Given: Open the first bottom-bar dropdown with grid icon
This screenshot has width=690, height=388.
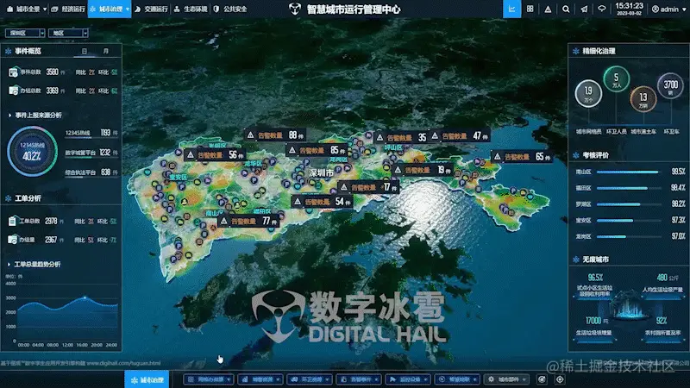Looking at the screenshot, I should pos(209,379).
